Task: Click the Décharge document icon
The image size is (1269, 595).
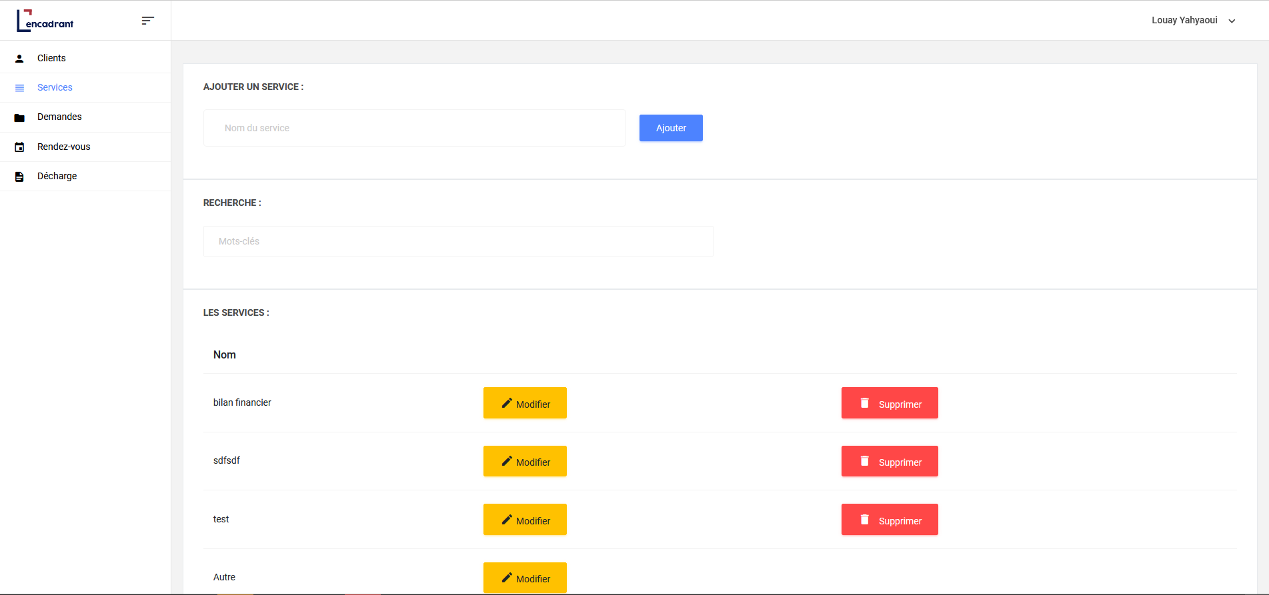Action: click(19, 177)
